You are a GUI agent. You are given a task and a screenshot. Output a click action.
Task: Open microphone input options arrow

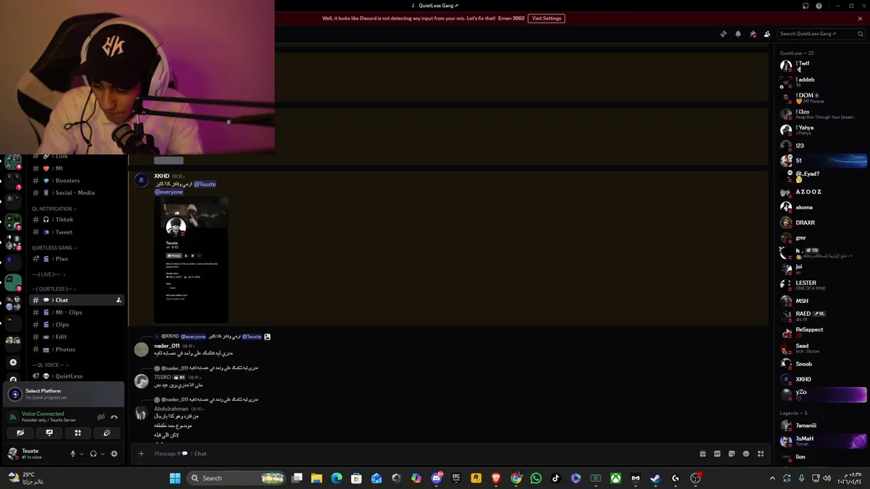tap(82, 454)
